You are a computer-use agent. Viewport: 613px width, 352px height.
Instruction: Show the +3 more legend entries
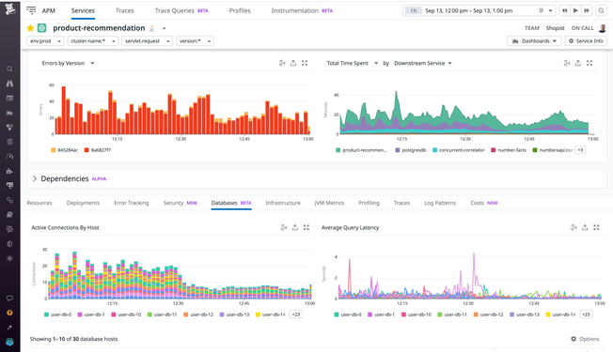[580, 150]
